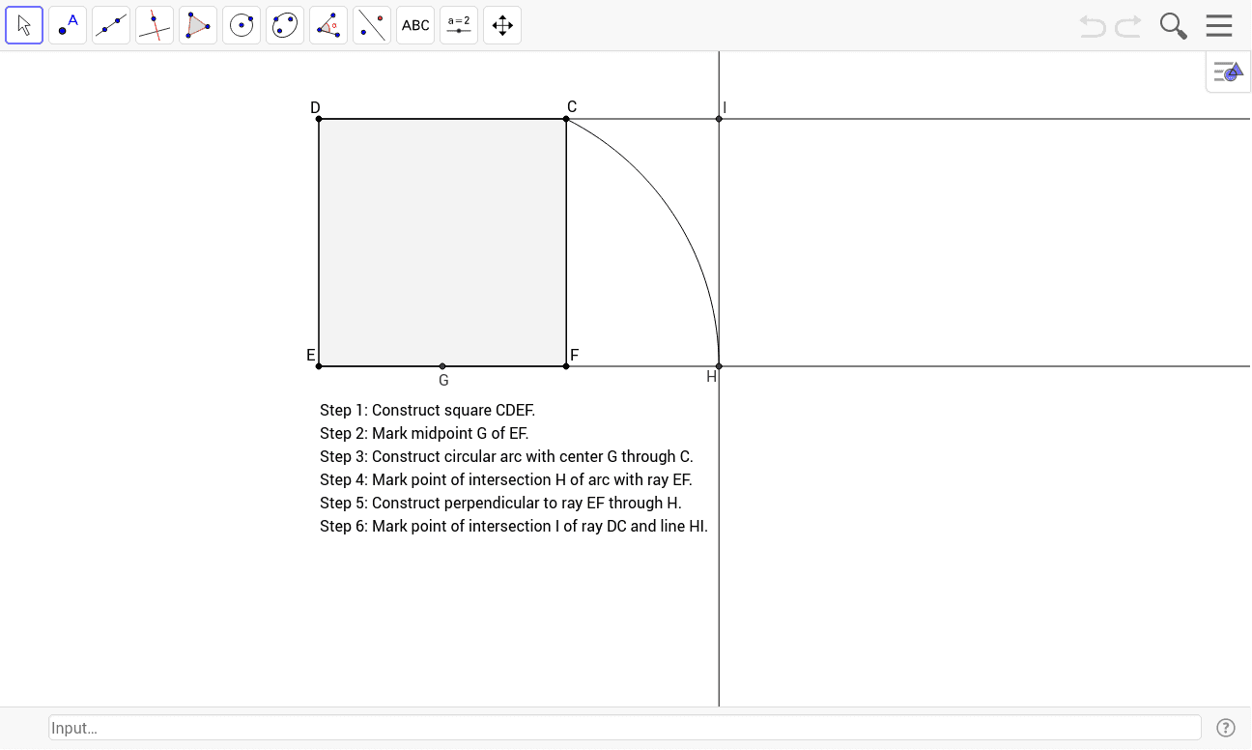Open the main hamburger menu
1252x750 pixels.
pyautogui.click(x=1218, y=26)
